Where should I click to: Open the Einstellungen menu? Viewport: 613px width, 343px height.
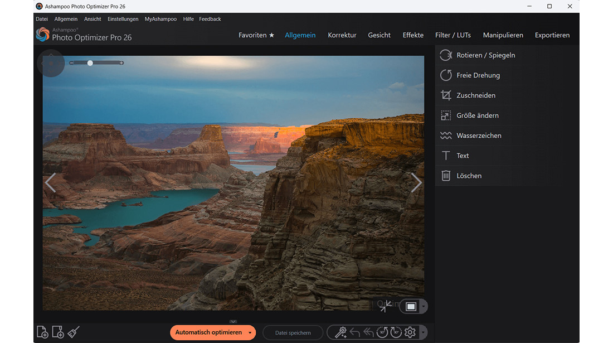coord(123,19)
